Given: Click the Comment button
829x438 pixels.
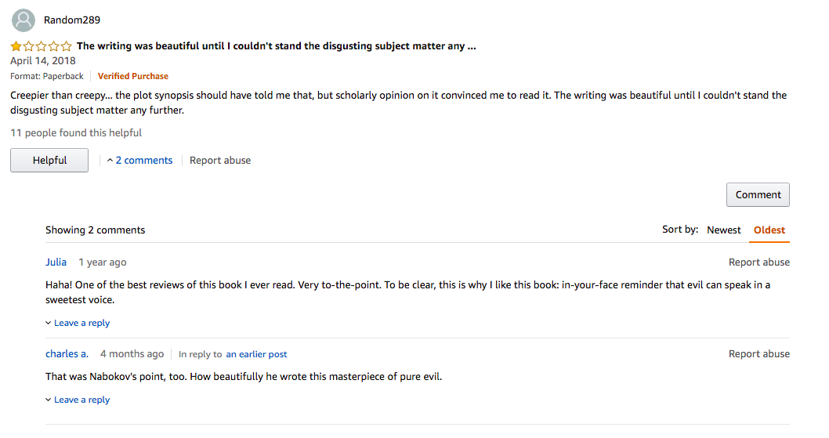Looking at the screenshot, I should (758, 194).
